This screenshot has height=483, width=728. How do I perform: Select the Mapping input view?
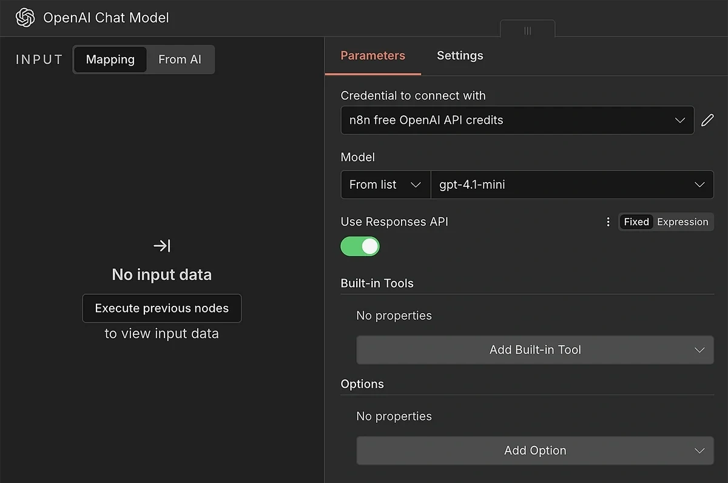pos(110,59)
